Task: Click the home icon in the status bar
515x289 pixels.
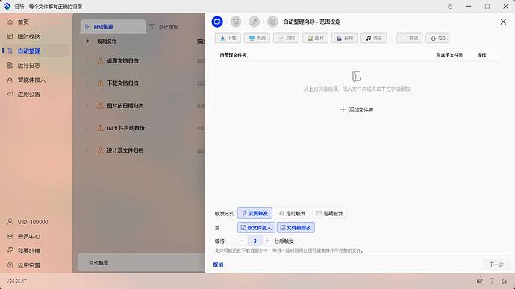Action: click(x=504, y=281)
